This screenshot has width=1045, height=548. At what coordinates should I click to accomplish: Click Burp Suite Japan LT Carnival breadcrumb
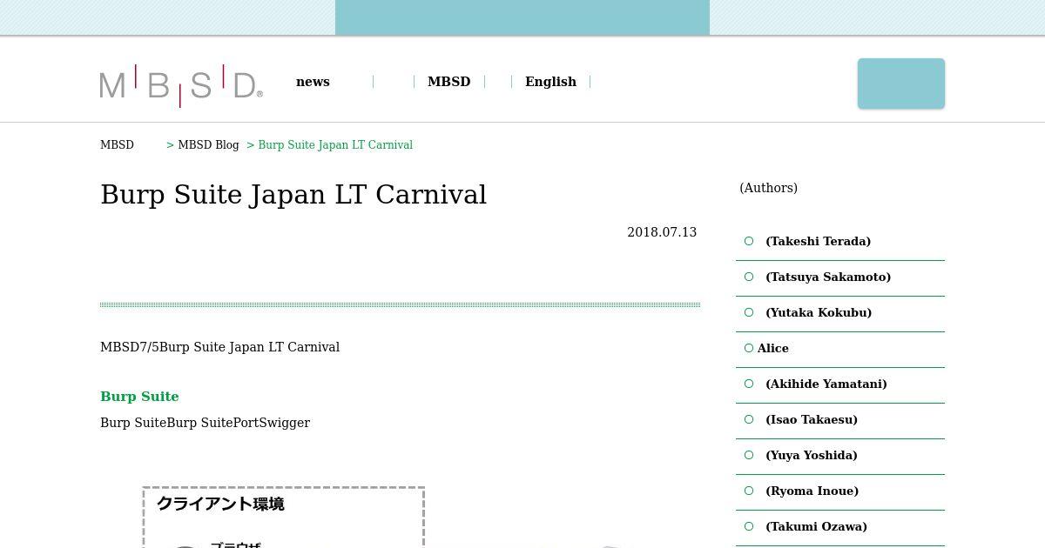pyautogui.click(x=335, y=145)
